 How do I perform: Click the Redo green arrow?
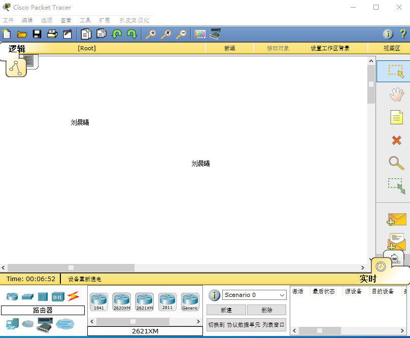coord(132,34)
